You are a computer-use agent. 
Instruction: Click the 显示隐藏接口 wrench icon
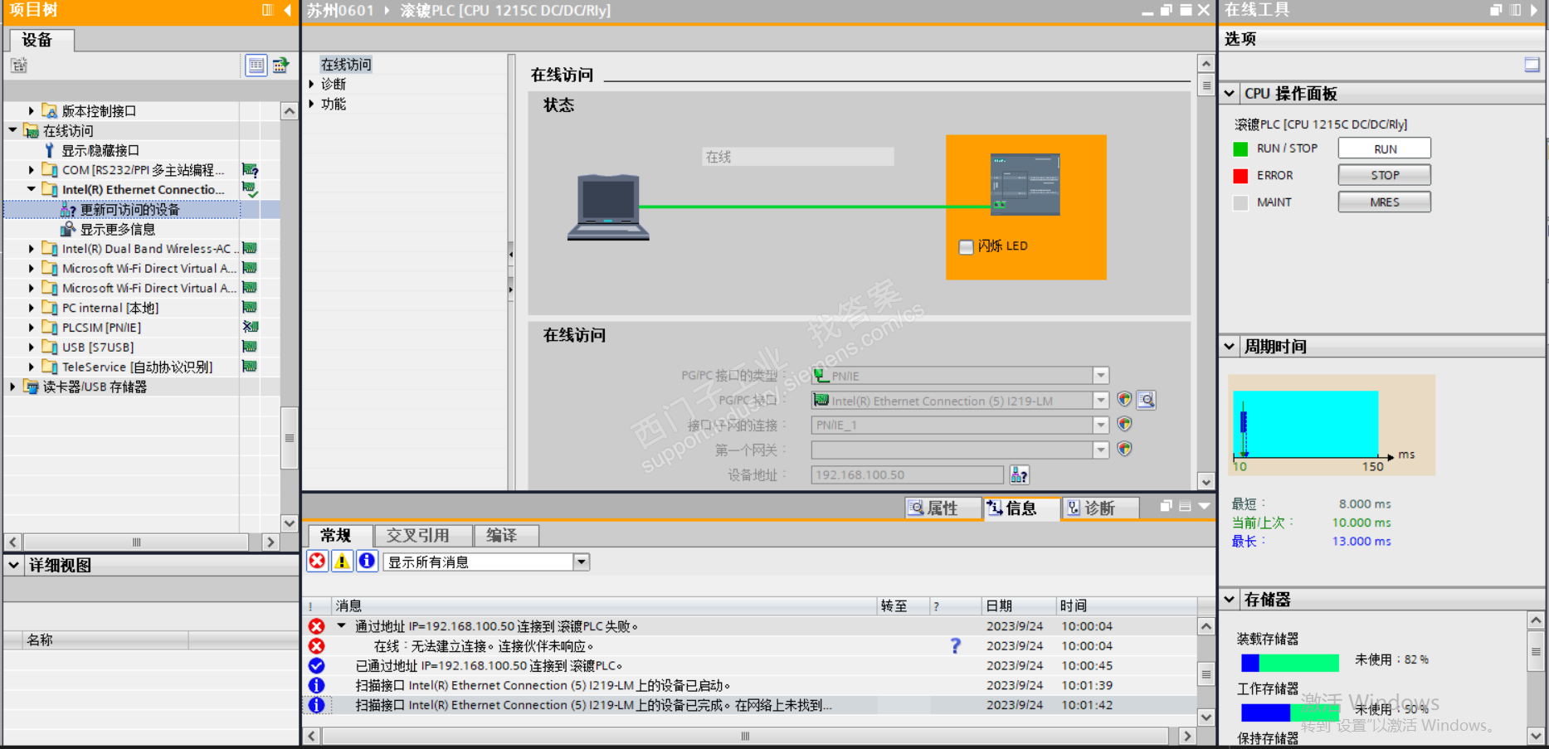pos(49,150)
